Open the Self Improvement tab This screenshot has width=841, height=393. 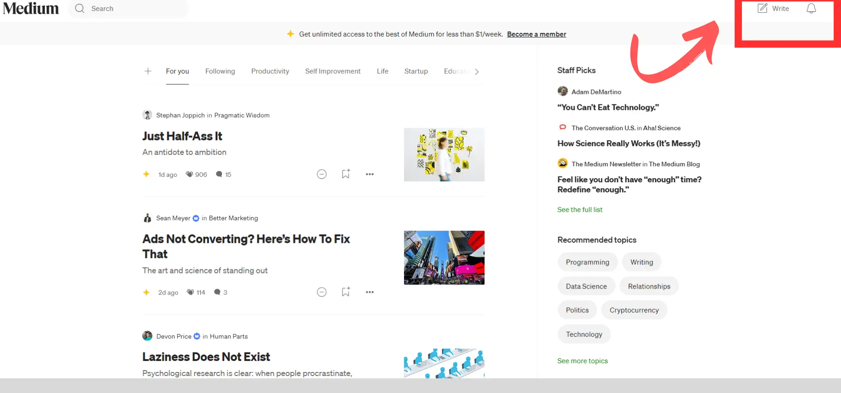tap(333, 71)
